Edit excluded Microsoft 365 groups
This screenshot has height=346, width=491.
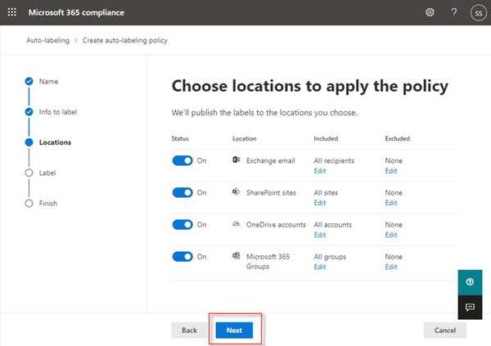(x=391, y=267)
